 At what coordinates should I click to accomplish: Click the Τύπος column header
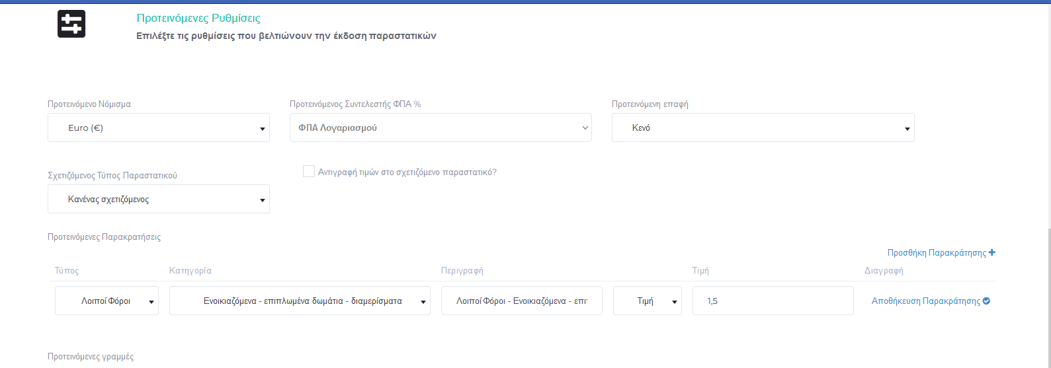(67, 270)
